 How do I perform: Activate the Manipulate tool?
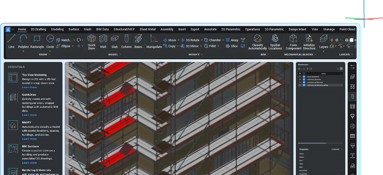coord(154,41)
